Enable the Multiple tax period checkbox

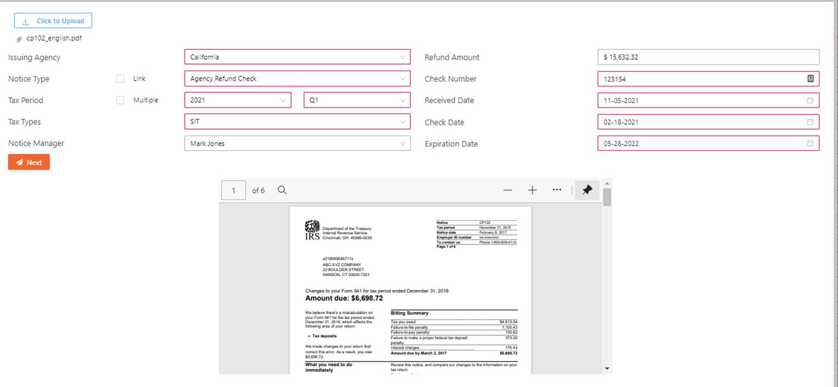(x=120, y=100)
